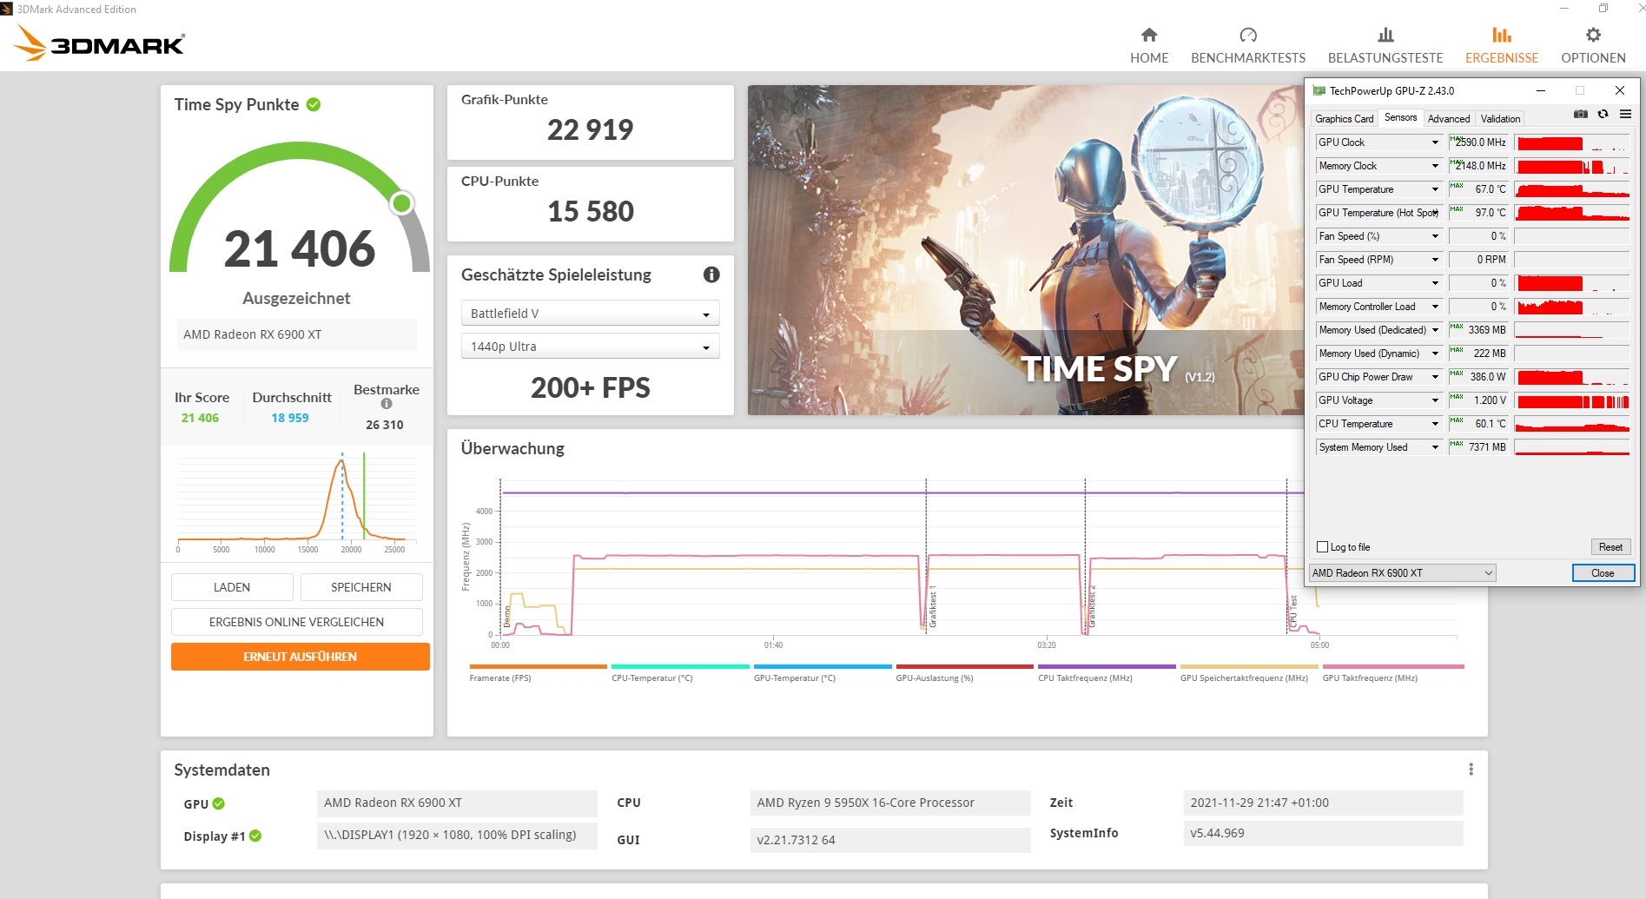Toggle CPU Taktfrequenz purple legend swatch
This screenshot has width=1646, height=899.
pos(1107,667)
